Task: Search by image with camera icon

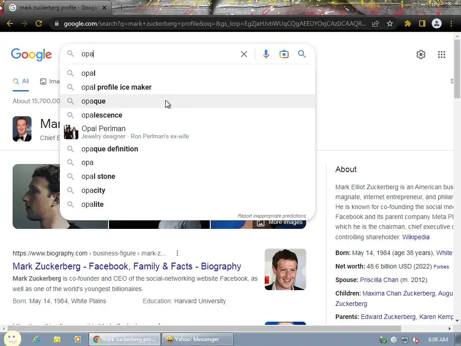Action: (x=284, y=54)
